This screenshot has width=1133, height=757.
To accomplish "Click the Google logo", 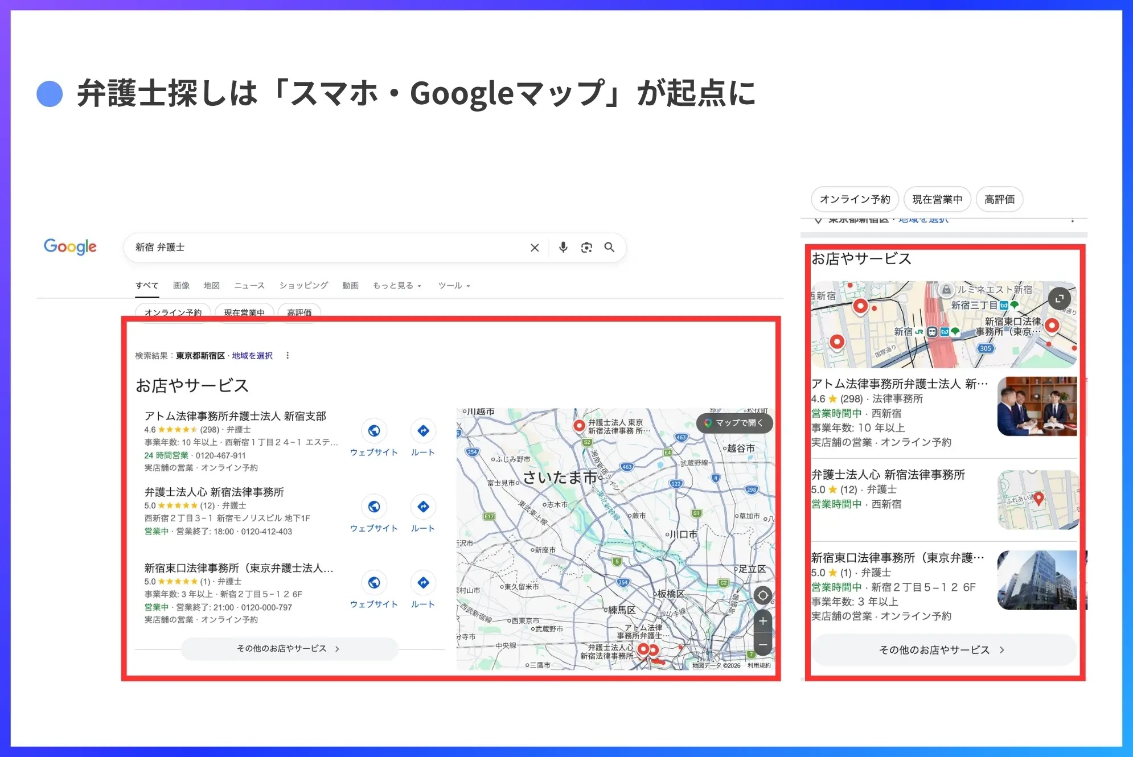I will tap(70, 246).
